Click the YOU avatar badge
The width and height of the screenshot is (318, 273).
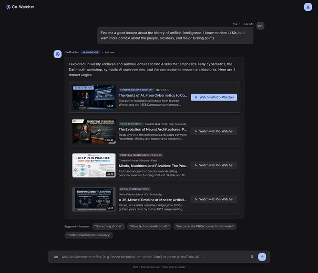click(x=260, y=26)
